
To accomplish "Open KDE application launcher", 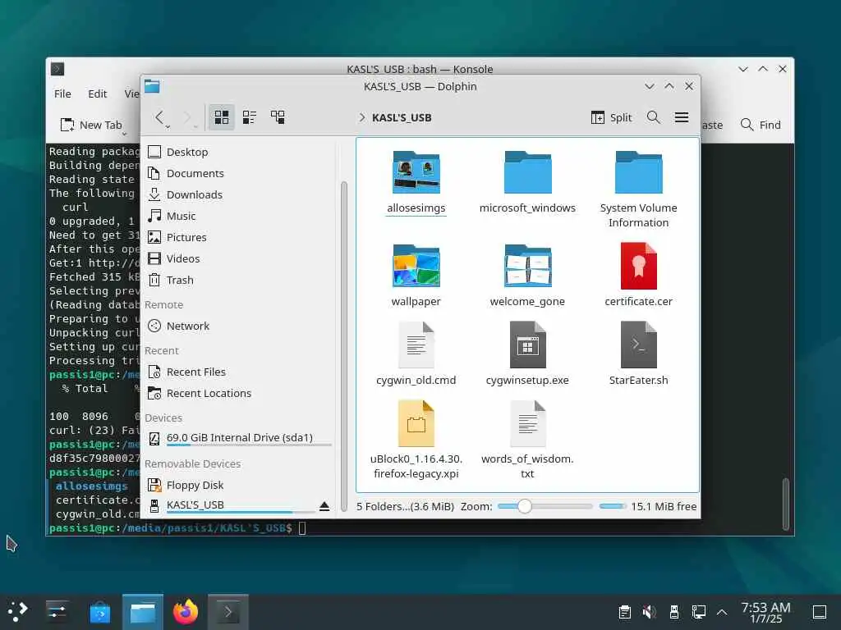I will 18,612.
